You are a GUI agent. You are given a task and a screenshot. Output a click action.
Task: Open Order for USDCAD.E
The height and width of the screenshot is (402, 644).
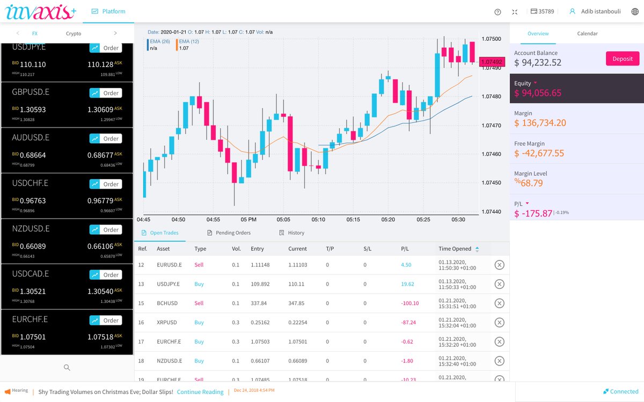click(x=105, y=274)
